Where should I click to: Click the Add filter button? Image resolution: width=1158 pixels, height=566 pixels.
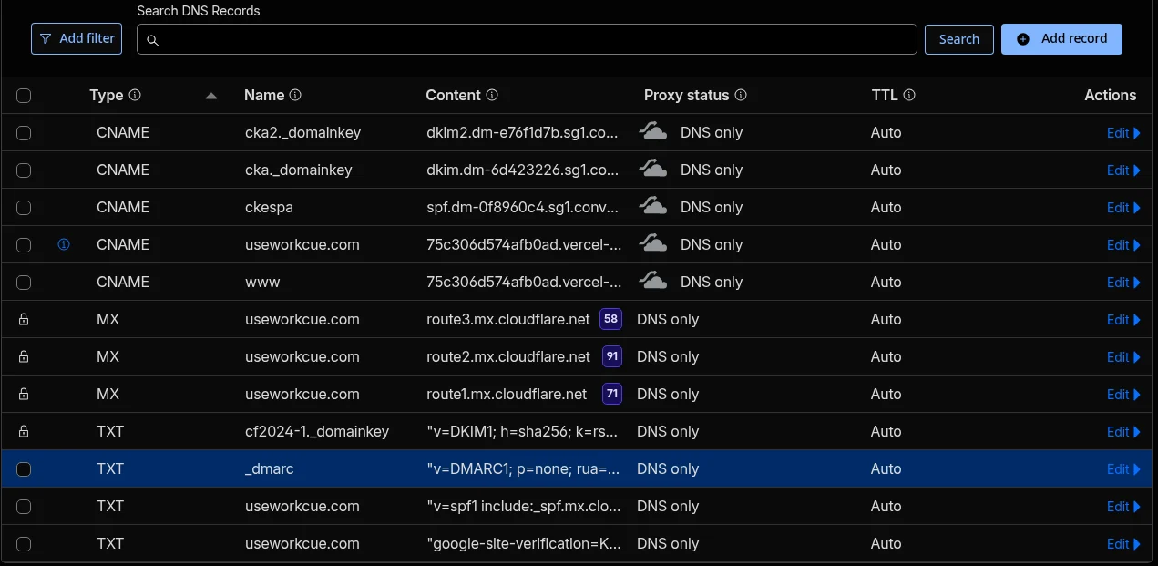pos(77,38)
